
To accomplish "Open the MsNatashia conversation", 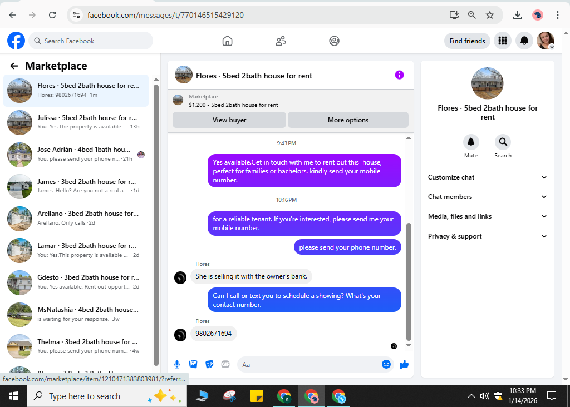I will (x=76, y=314).
